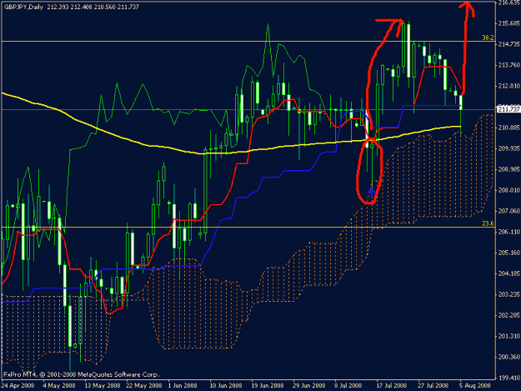Click the 215.685 price axis value
The height and width of the screenshot is (391, 521).
pyautogui.click(x=509, y=23)
